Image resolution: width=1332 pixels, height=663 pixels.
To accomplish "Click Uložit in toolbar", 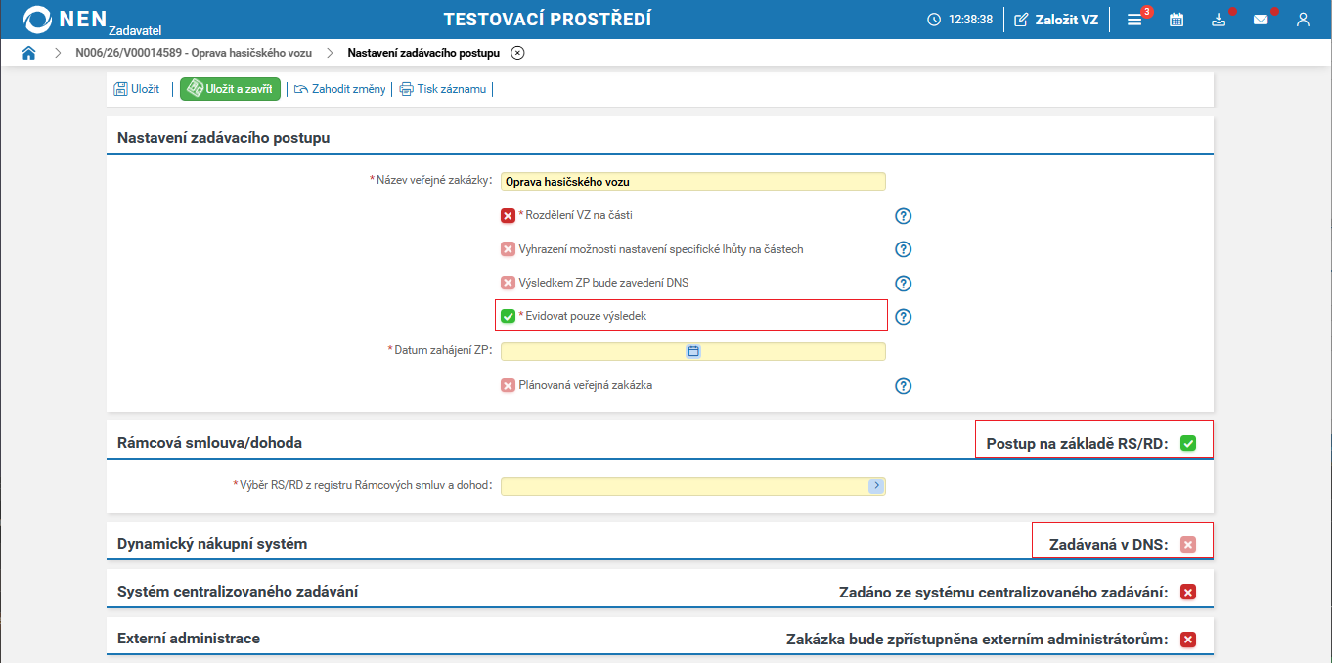I will [137, 89].
